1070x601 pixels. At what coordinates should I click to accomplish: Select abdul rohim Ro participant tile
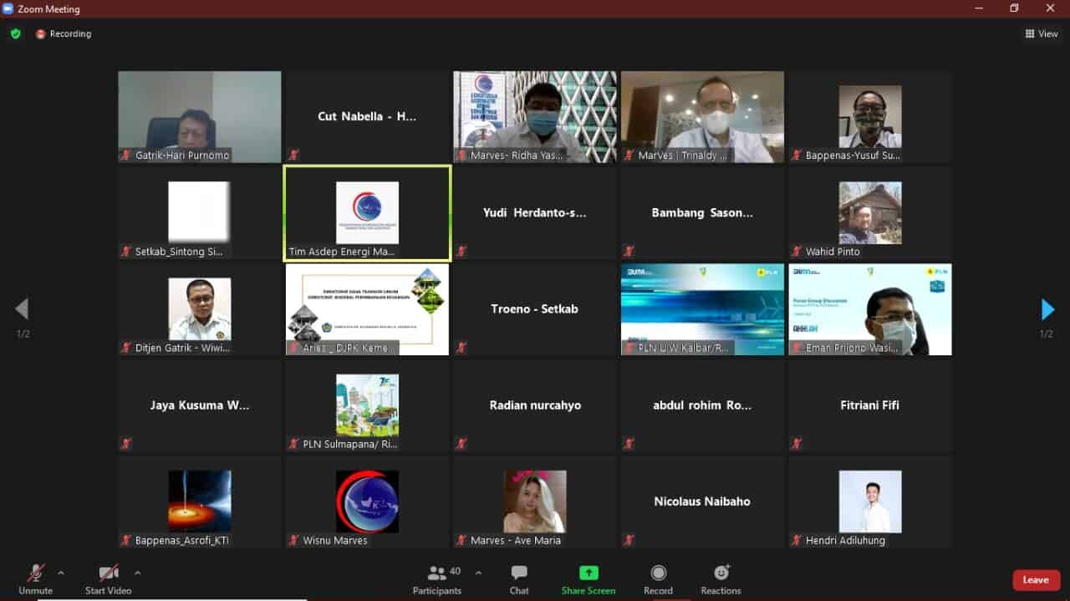(x=702, y=405)
